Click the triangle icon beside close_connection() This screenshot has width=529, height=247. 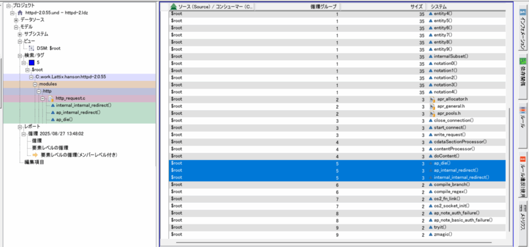[x=430, y=120]
